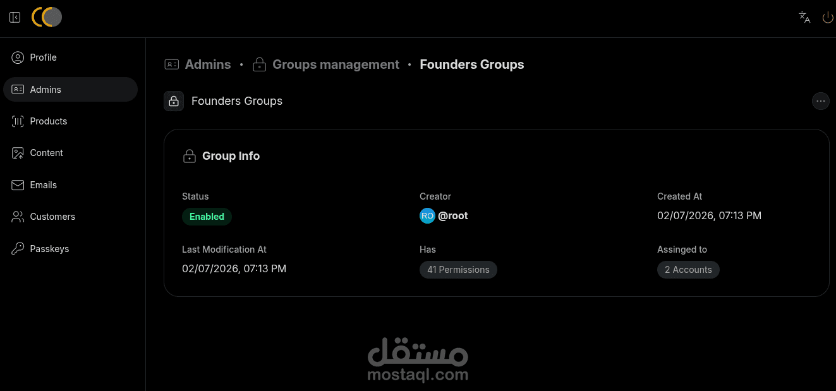Click the power logout icon
836x391 pixels.
pyautogui.click(x=828, y=18)
